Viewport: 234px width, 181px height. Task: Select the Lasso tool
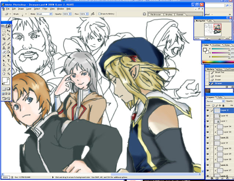(x=4, y=35)
